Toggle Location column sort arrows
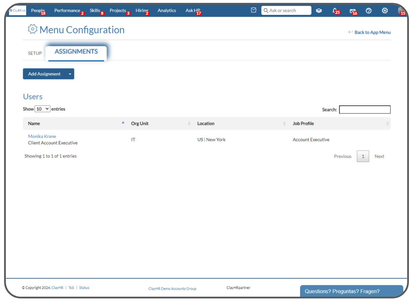This screenshot has height=301, width=411. tap(285, 123)
